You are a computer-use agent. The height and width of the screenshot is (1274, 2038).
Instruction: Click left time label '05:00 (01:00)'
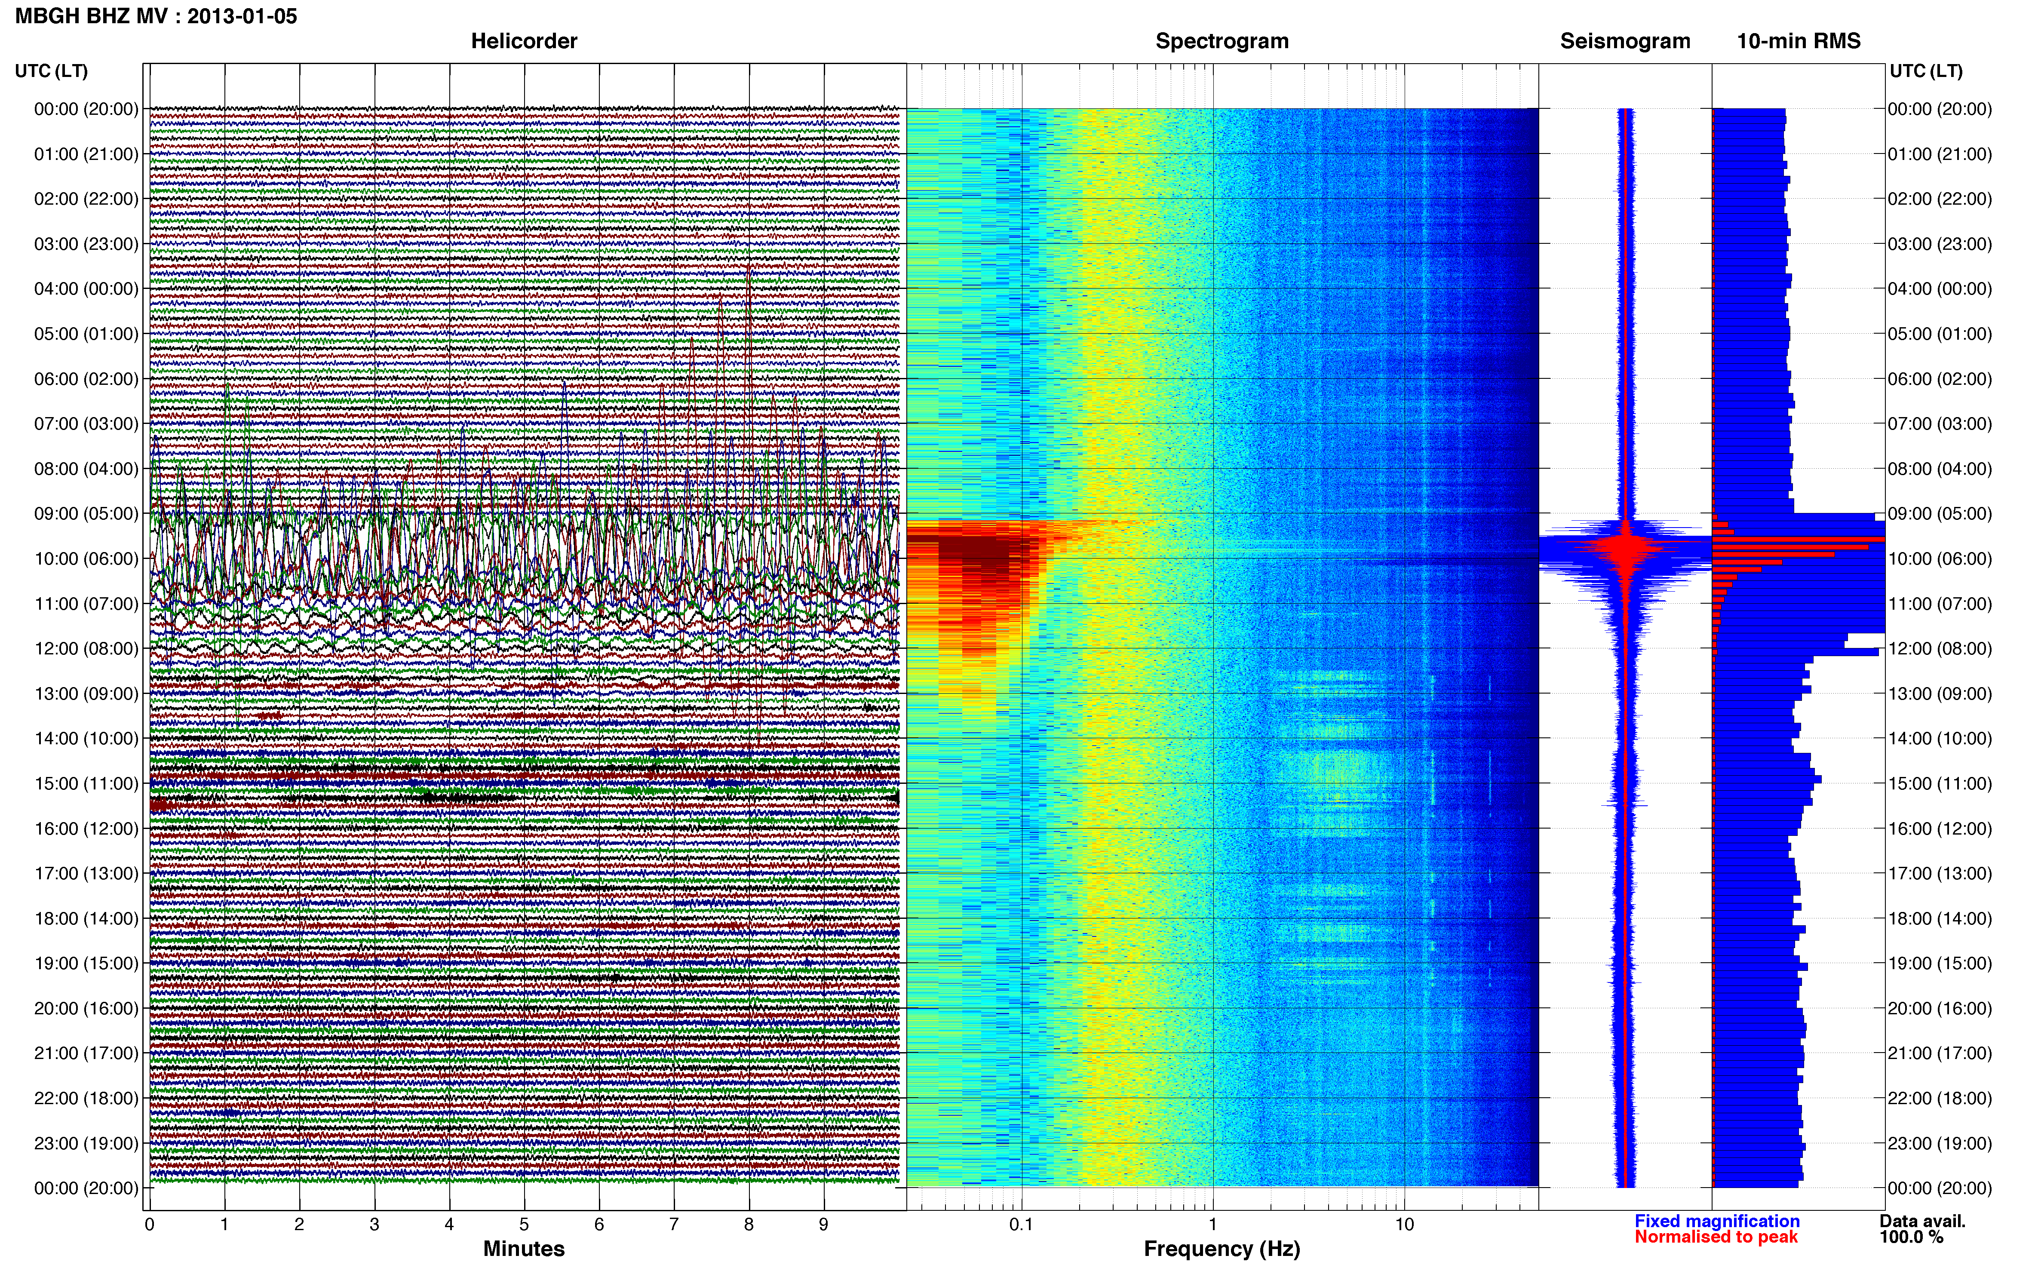(86, 334)
